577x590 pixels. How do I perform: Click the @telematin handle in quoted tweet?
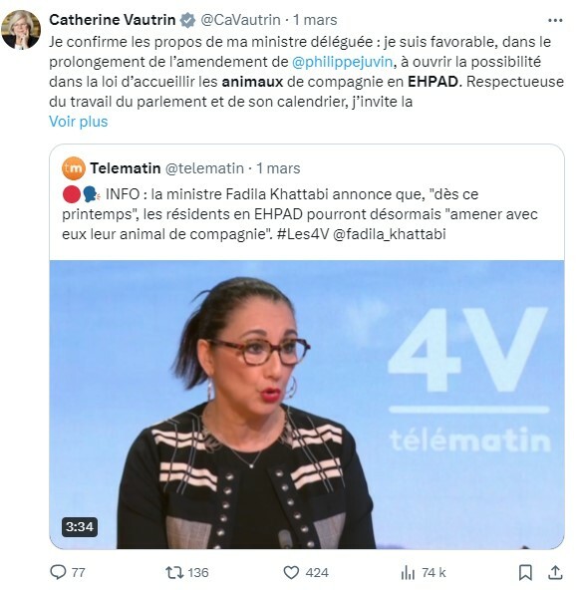[x=204, y=168]
